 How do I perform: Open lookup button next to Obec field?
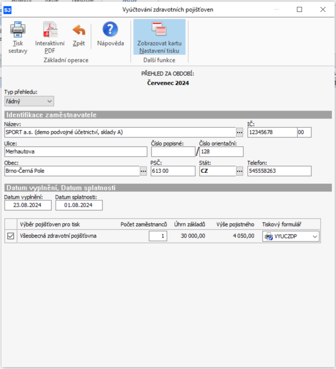pos(143,171)
